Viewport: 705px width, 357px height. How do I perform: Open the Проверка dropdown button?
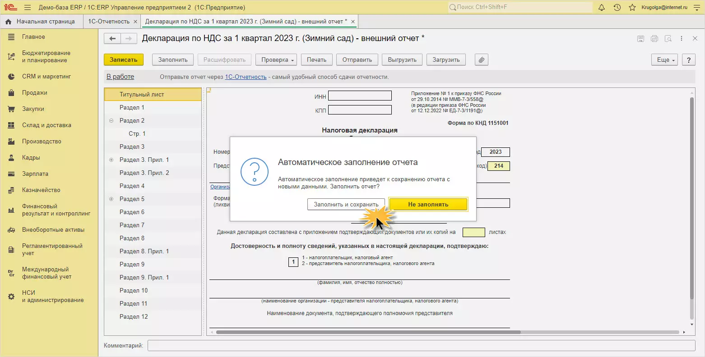277,60
